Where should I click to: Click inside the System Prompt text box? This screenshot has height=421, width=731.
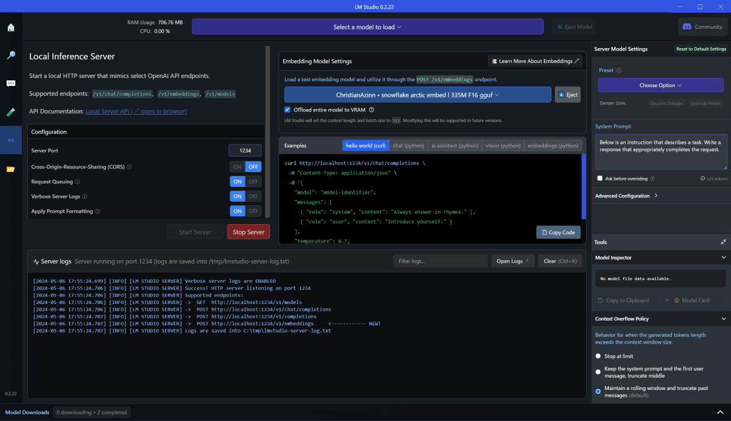coord(661,152)
